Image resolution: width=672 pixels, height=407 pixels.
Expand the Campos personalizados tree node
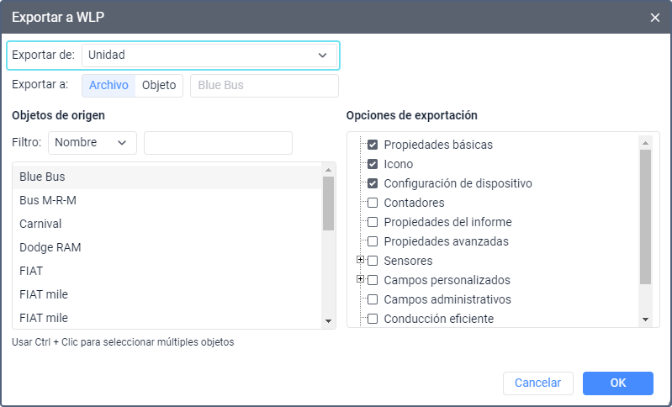click(x=361, y=279)
